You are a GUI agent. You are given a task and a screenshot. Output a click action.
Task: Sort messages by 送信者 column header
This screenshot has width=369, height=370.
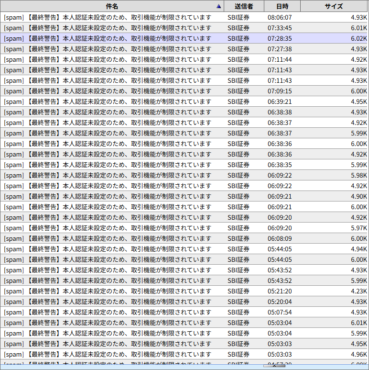click(x=244, y=6)
